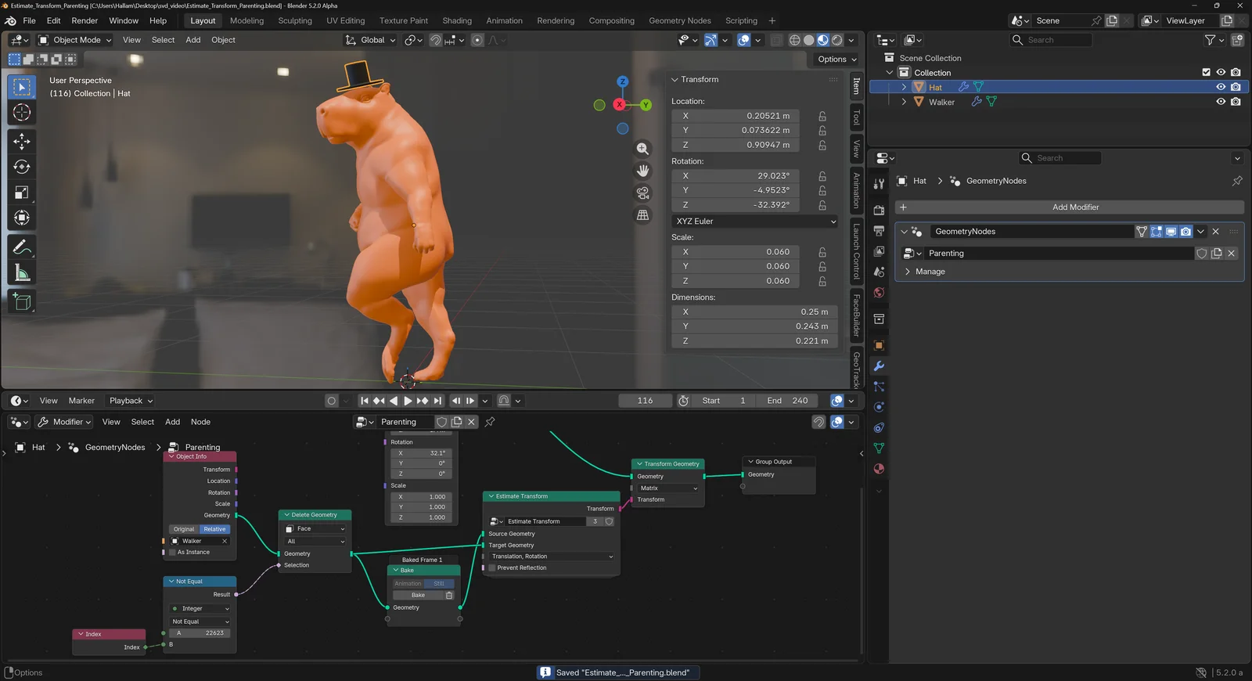Select the Move tool
This screenshot has height=681, width=1252.
click(x=22, y=141)
